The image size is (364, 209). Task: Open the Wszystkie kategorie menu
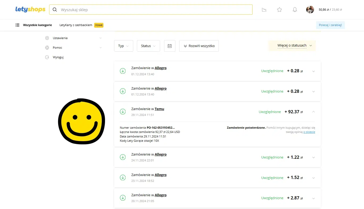tap(34, 25)
